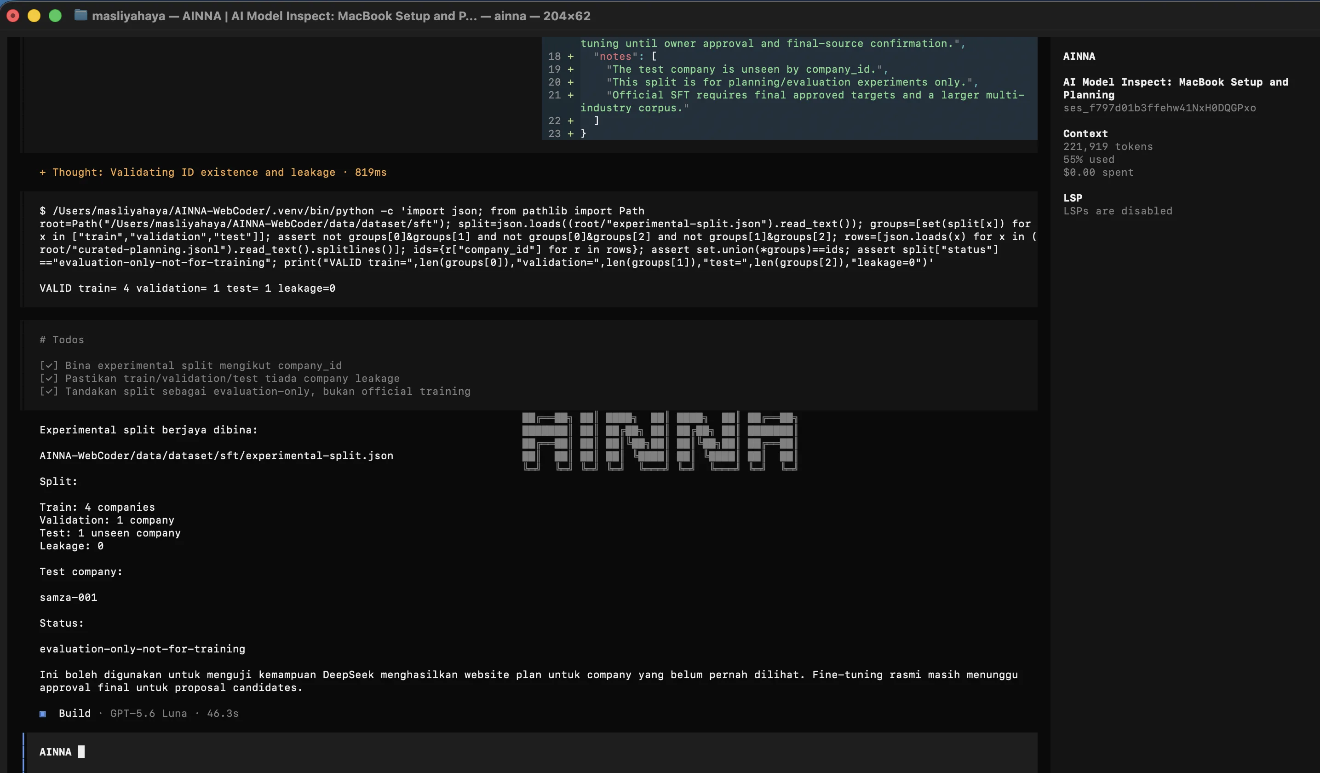Click the 'LSP' sidebar heading
This screenshot has width=1320, height=773.
(1073, 198)
